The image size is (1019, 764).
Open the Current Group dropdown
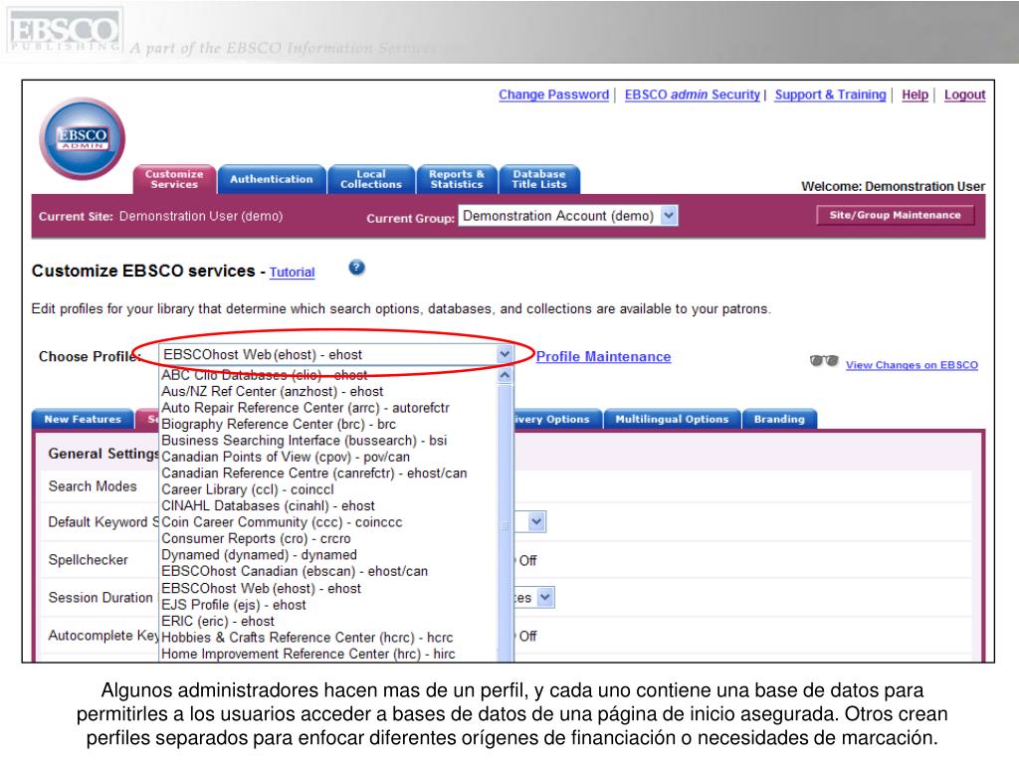[568, 216]
